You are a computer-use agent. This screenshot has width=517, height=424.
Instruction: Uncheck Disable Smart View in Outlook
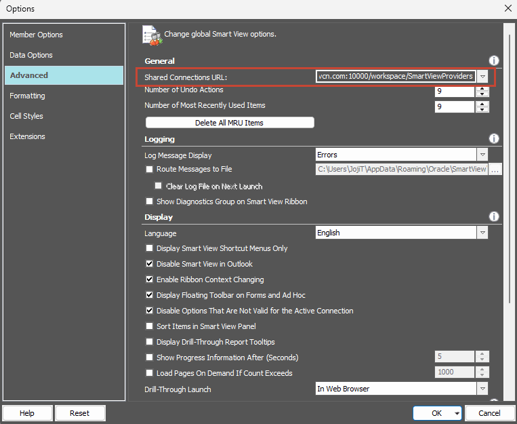click(x=149, y=263)
